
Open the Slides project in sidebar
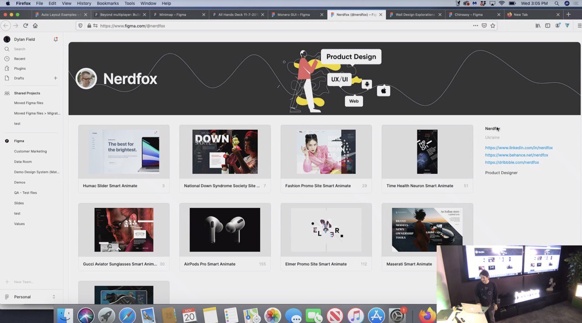click(x=19, y=203)
